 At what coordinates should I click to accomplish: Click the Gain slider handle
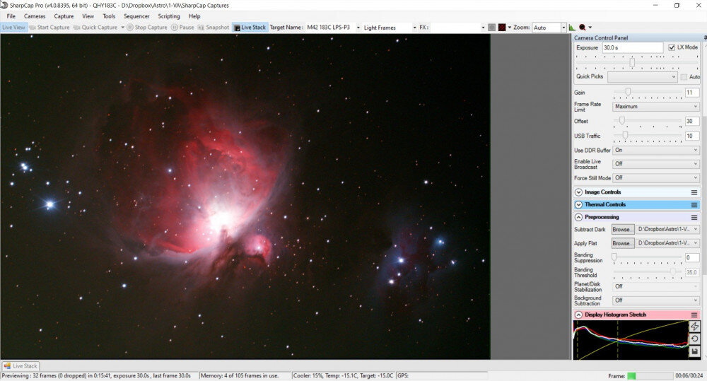[628, 92]
